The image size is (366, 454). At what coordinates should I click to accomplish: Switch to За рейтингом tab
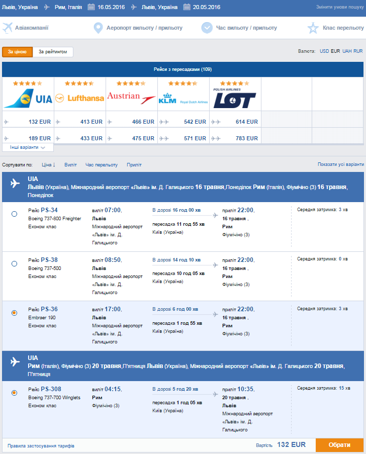coord(53,52)
